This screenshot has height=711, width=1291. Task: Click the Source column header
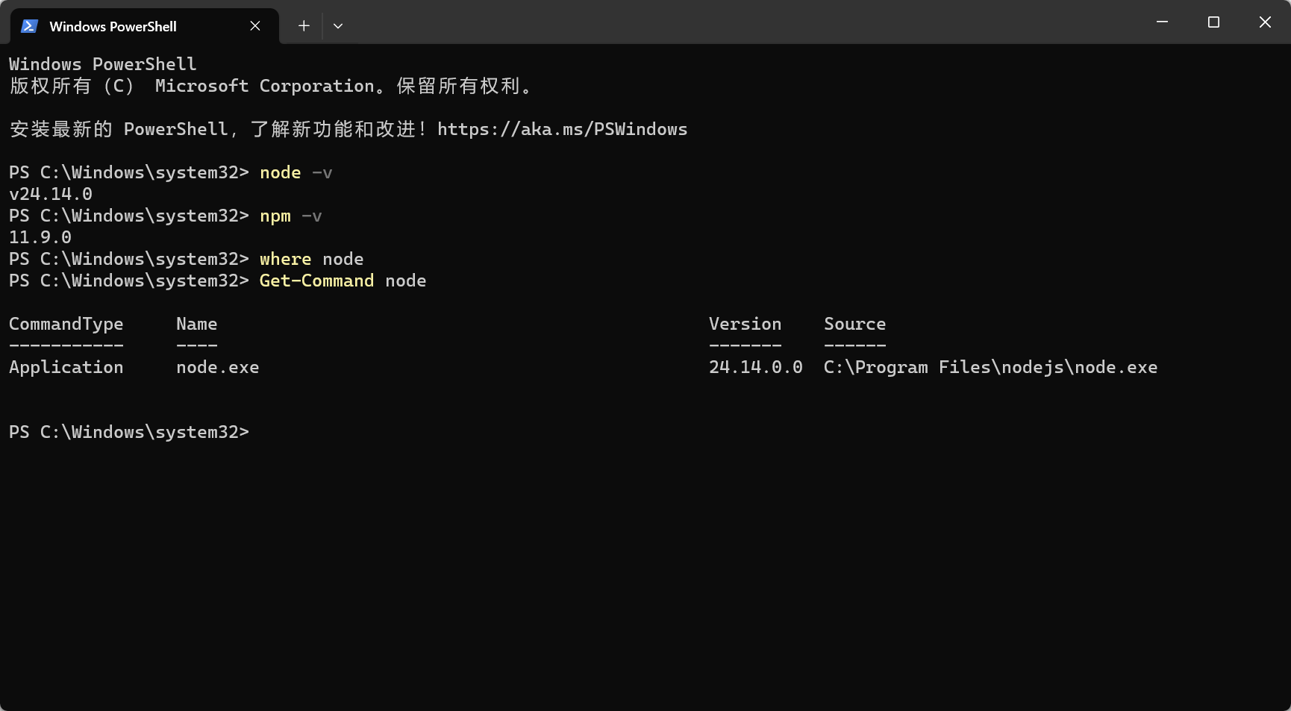(855, 324)
